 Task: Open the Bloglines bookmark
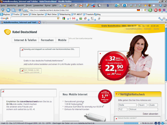click(5, 14)
